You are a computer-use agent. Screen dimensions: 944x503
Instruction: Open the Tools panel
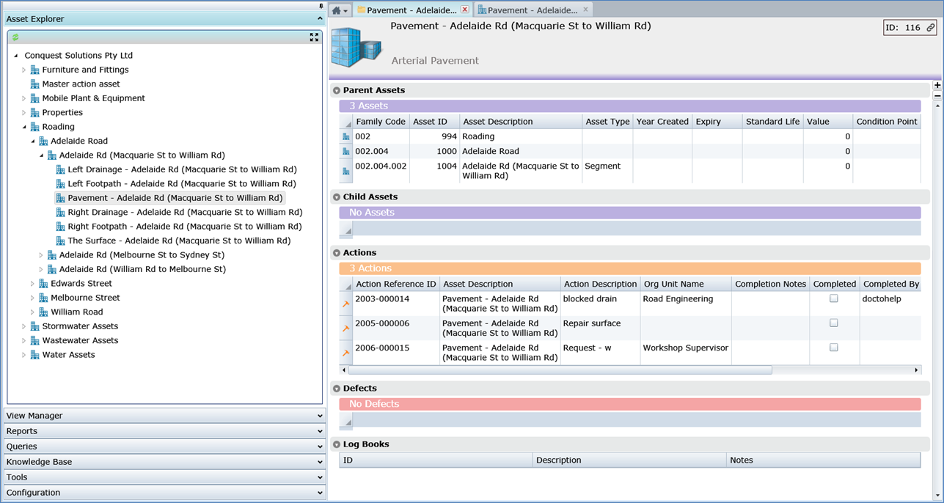click(x=164, y=477)
